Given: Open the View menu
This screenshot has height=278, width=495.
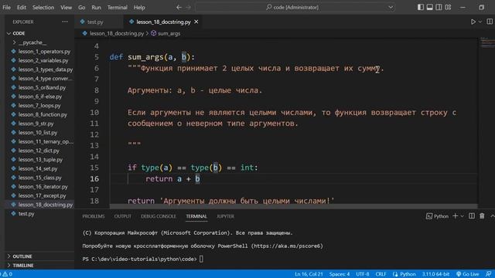Looking at the screenshot, I should click(66, 7).
